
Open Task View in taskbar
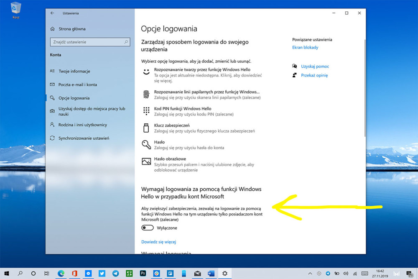point(47,274)
